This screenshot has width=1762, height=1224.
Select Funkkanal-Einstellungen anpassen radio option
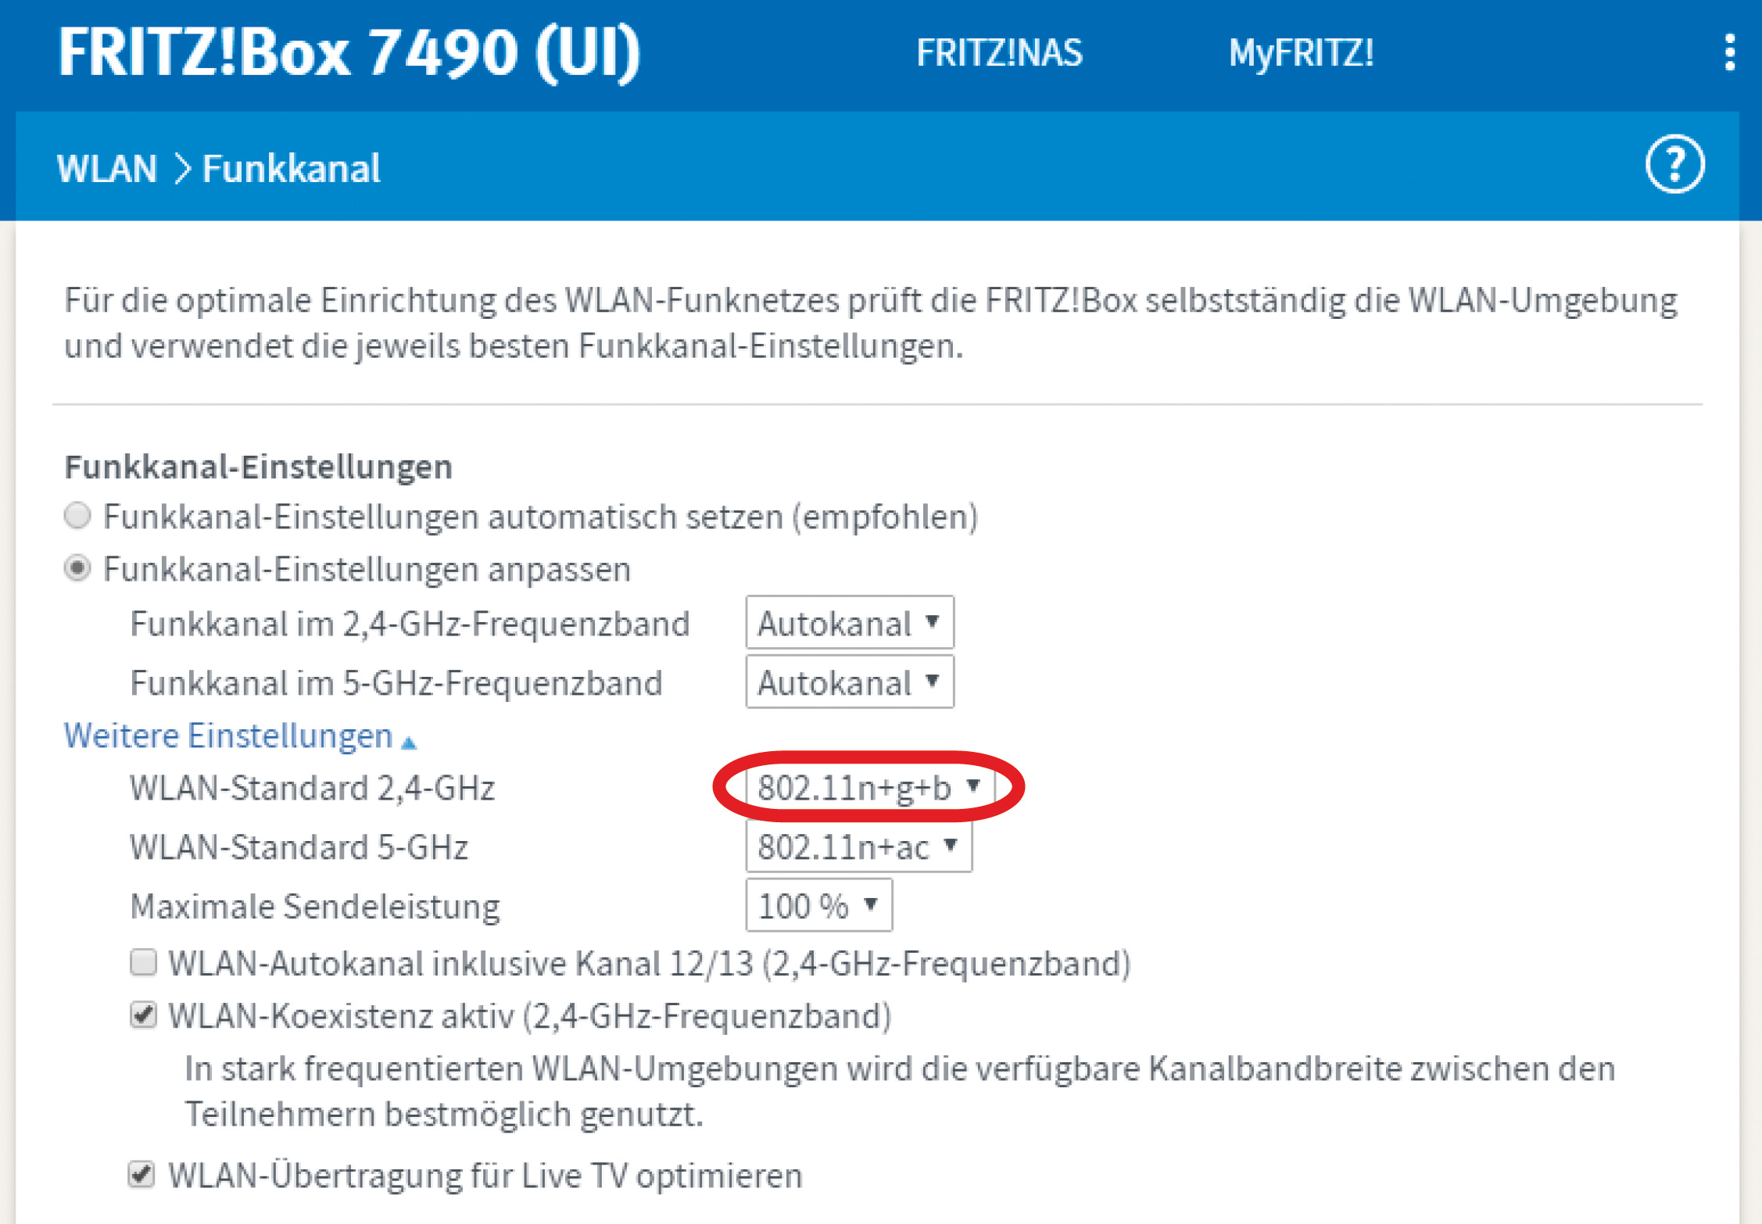(x=77, y=568)
